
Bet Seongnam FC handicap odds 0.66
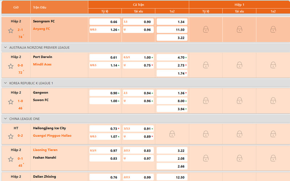click(105, 22)
